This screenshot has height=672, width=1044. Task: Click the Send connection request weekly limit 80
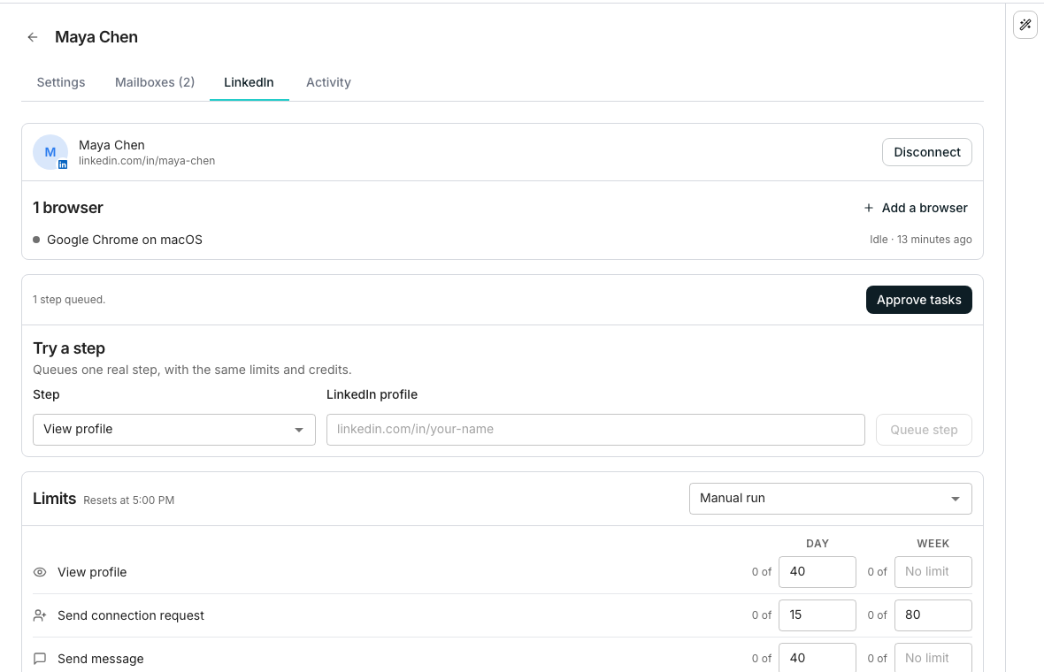pyautogui.click(x=933, y=615)
